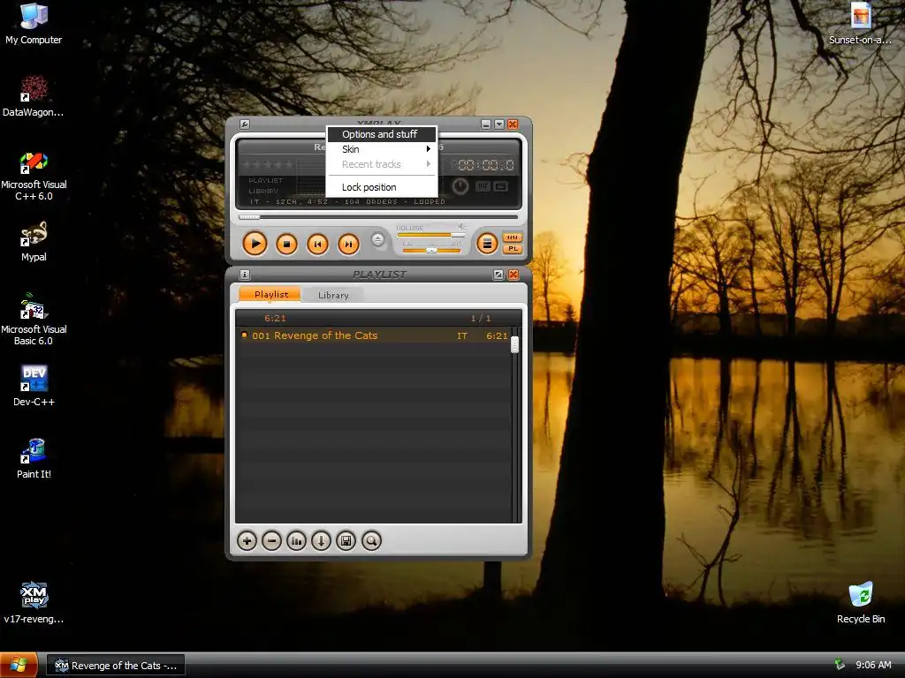Image resolution: width=905 pixels, height=678 pixels.
Task: Click the eject/open file button
Action: [377, 239]
